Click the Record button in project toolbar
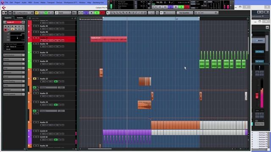 click(102, 13)
